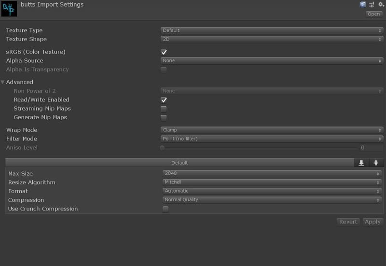The width and height of the screenshot is (386, 266).
Task: Collapse the Advanced section
Action: 3,82
